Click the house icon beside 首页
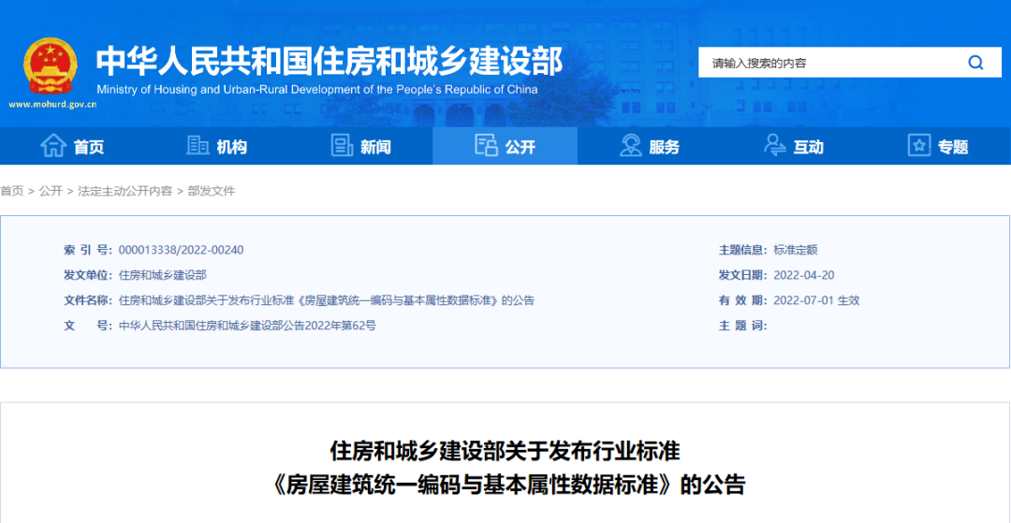The image size is (1011, 523). pyautogui.click(x=53, y=146)
